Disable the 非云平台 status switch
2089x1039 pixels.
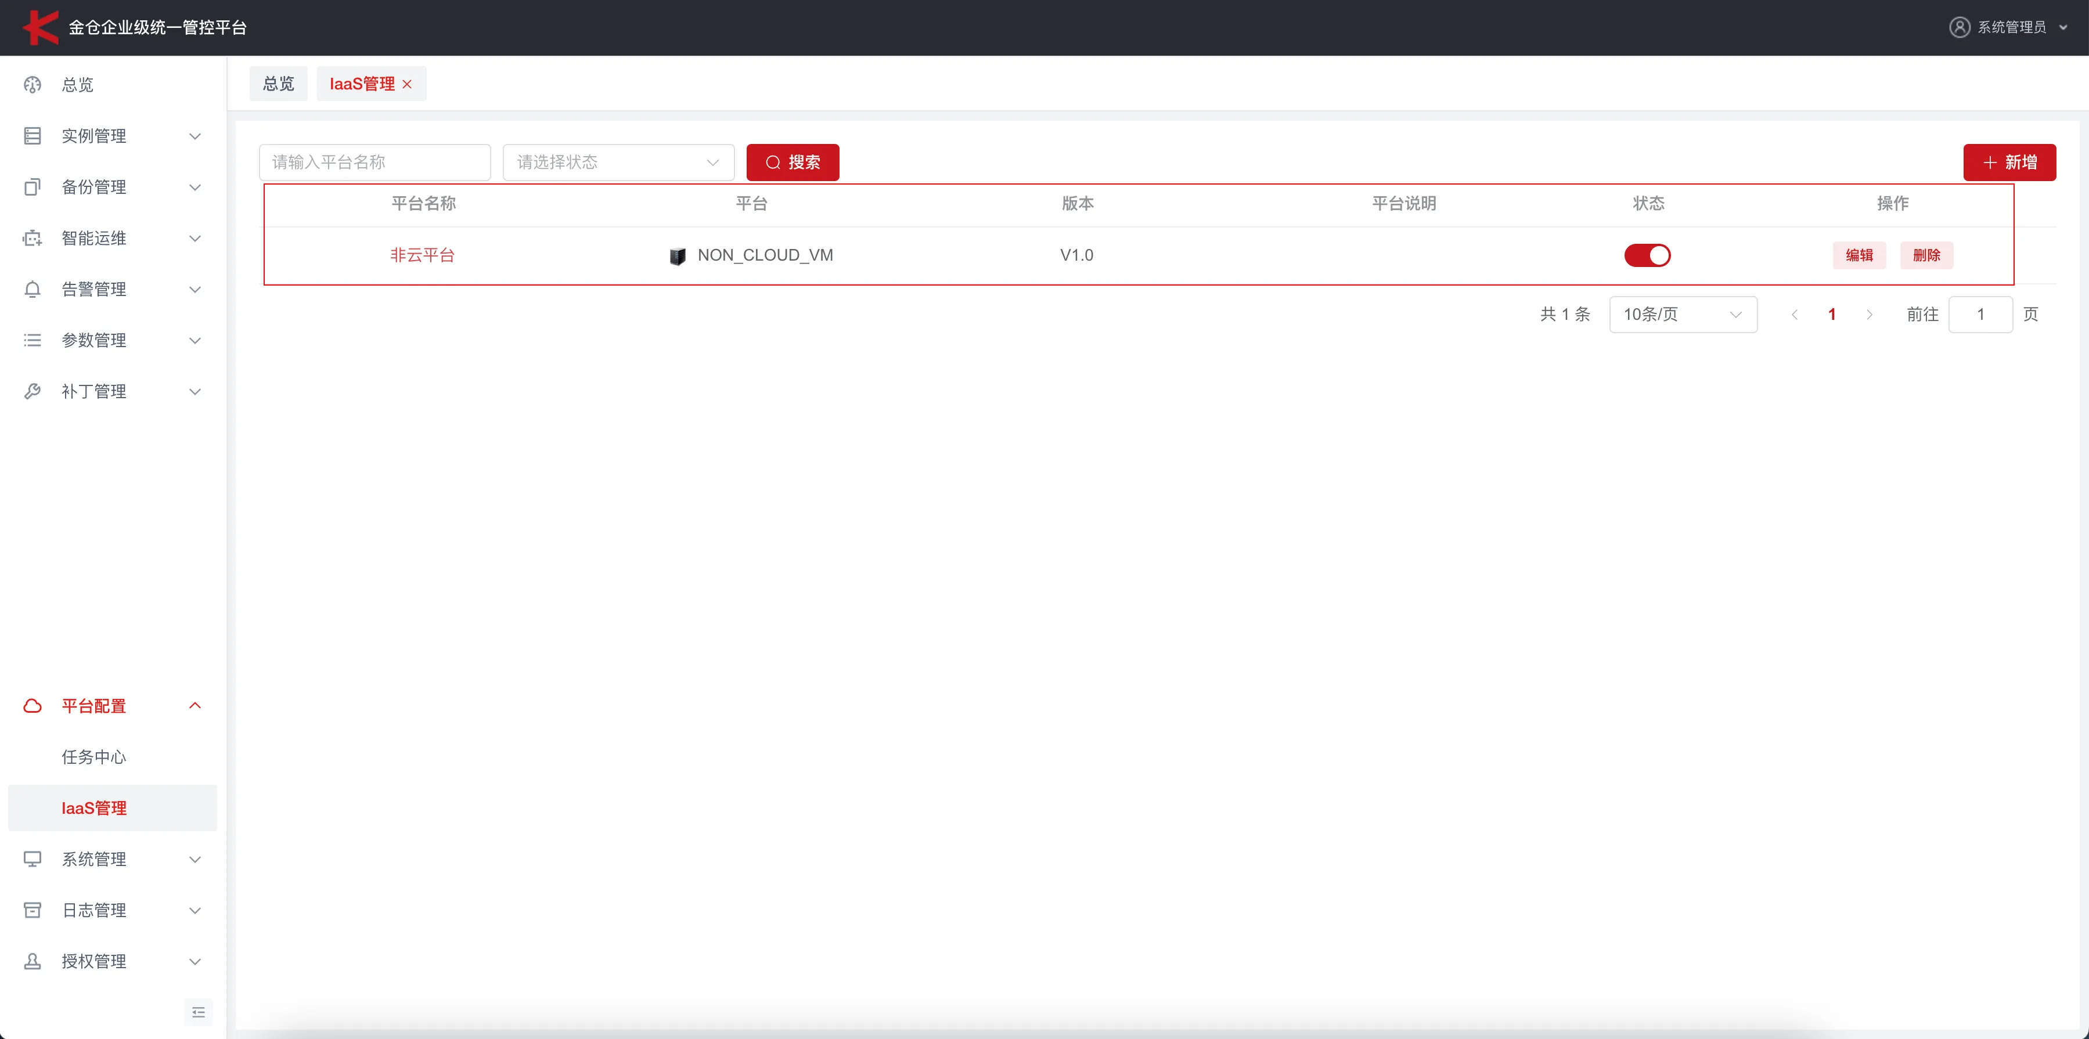click(x=1647, y=255)
